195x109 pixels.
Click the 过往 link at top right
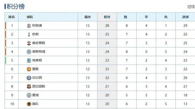(x=191, y=7)
